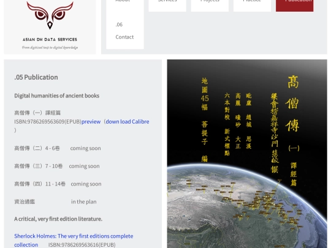Open Sherlock Holmes very first editions link
Image resolution: width=331 pixels, height=248 pixels.
pyautogui.click(x=74, y=240)
